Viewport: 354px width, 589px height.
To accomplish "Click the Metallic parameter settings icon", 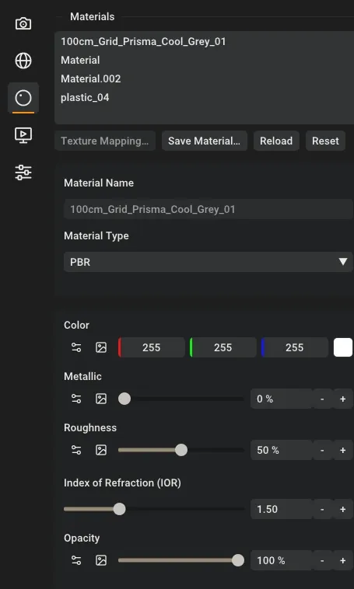I will [76, 399].
